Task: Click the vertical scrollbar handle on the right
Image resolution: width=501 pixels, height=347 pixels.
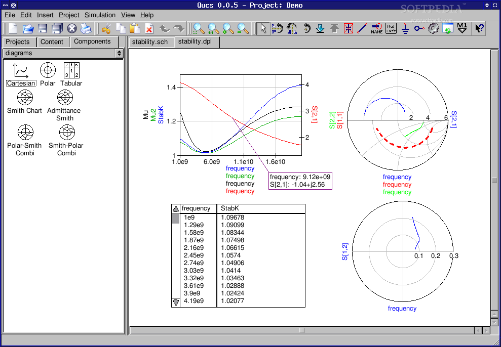Action: pyautogui.click(x=494, y=181)
